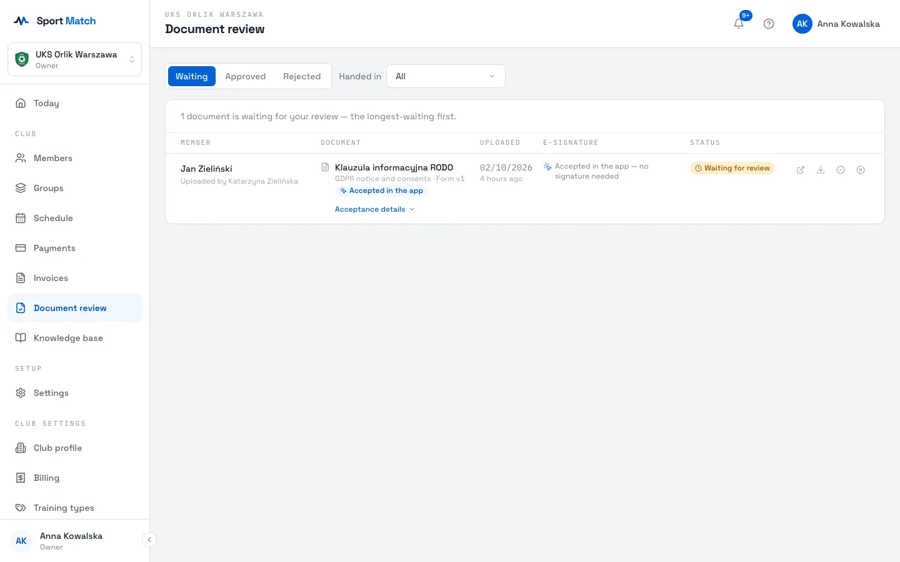Open the Payments section

click(75, 248)
